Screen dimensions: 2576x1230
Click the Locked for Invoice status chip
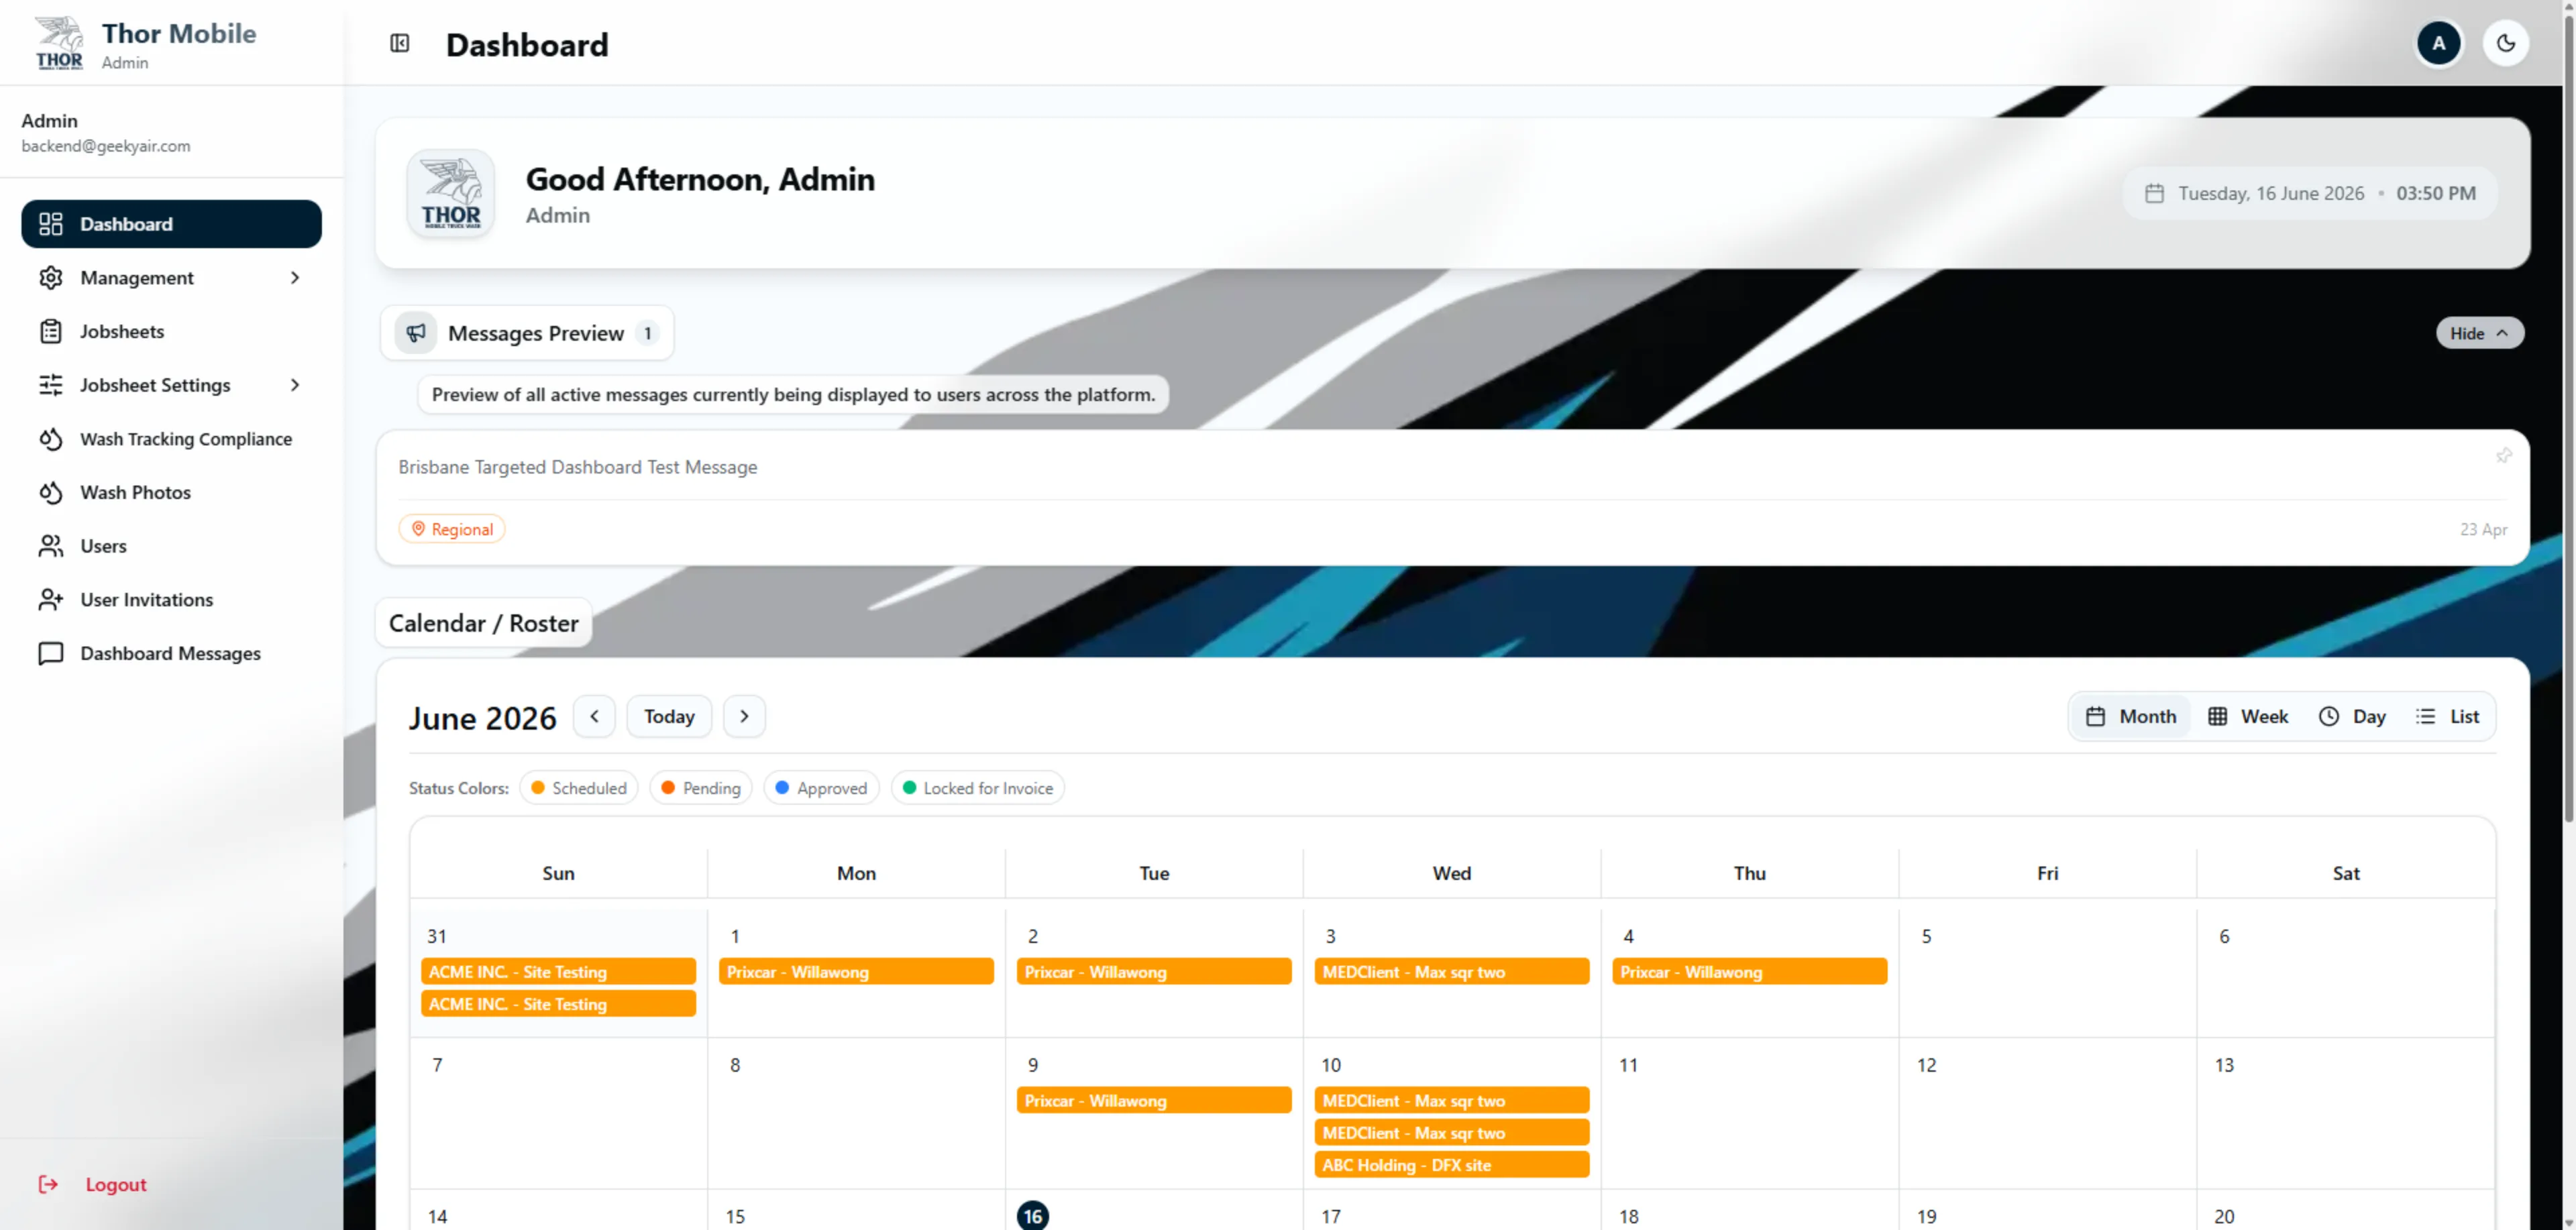coord(978,788)
